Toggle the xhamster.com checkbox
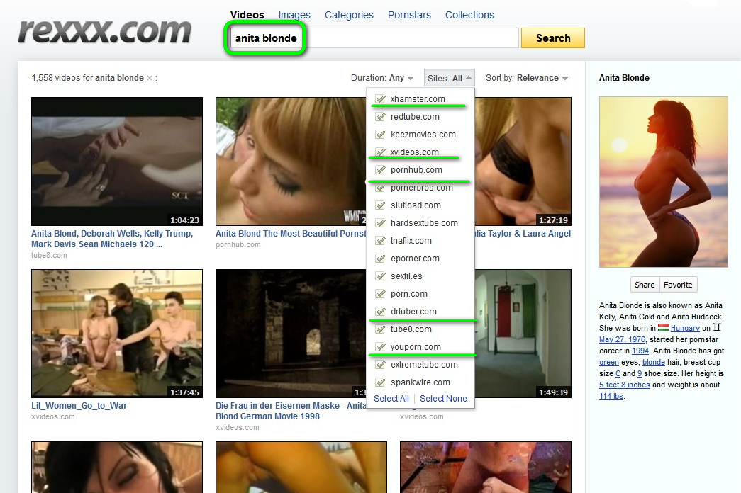The image size is (741, 493). click(x=380, y=98)
